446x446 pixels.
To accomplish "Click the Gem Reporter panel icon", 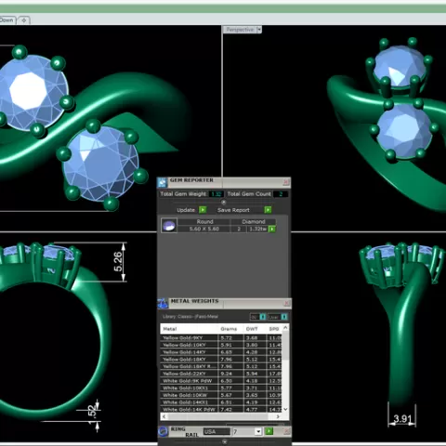I will (x=163, y=183).
